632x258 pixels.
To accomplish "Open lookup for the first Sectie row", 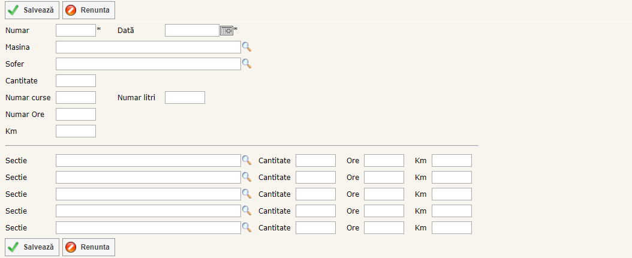I will tap(246, 161).
